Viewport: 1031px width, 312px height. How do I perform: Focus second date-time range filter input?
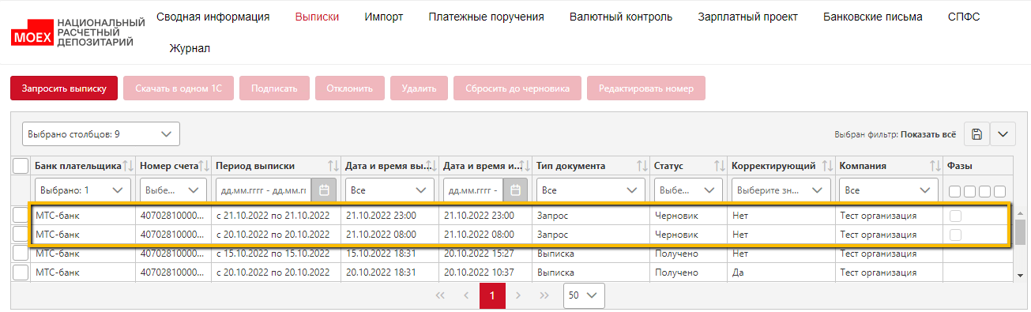pos(473,190)
